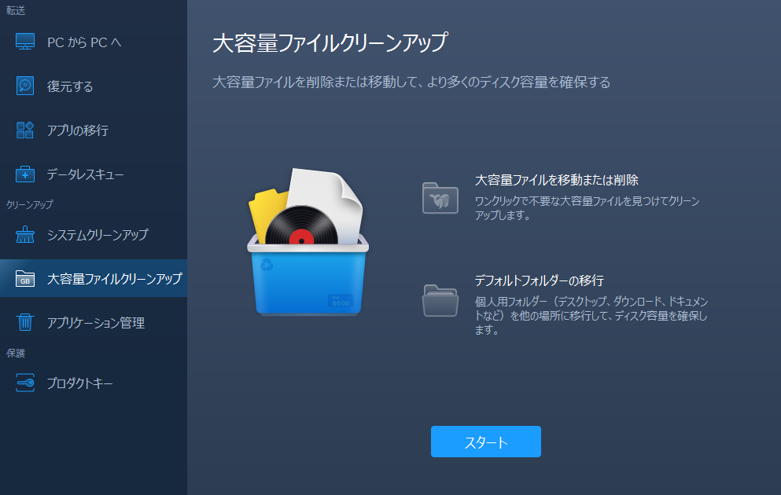Click the 保護 section label
The width and height of the screenshot is (781, 495).
pos(16,353)
